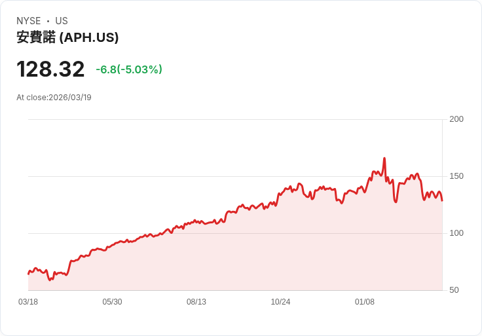Click the NYSE exchange label

[28, 21]
